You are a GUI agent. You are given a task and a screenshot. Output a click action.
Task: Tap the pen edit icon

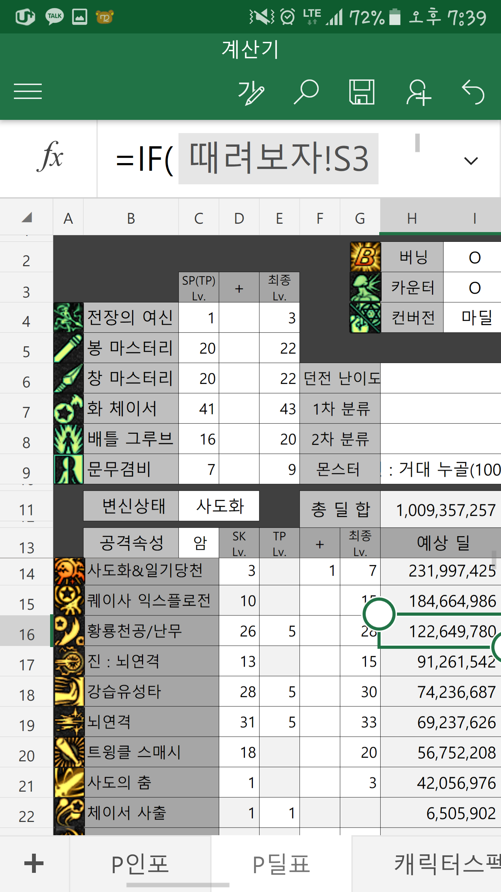coord(250,92)
